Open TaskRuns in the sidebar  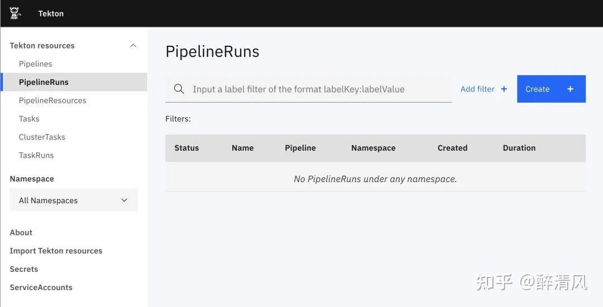[x=36, y=155]
